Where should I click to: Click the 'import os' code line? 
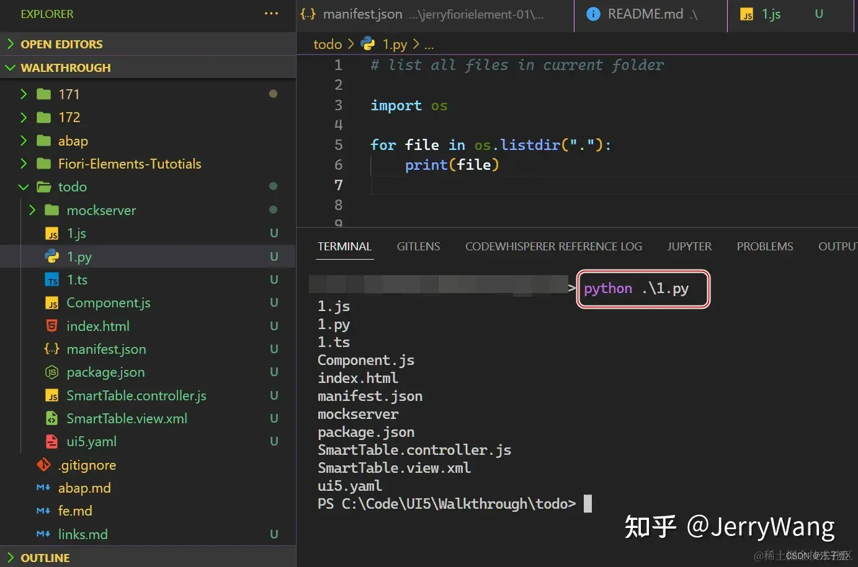(409, 105)
